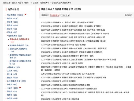
Task: Open 2020年证券从业资格考试（二科合一）题库
Action: pyautogui.click(x=68, y=23)
